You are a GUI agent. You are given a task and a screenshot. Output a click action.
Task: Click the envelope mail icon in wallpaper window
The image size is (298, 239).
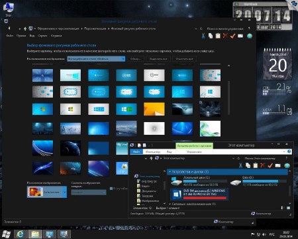(240, 36)
